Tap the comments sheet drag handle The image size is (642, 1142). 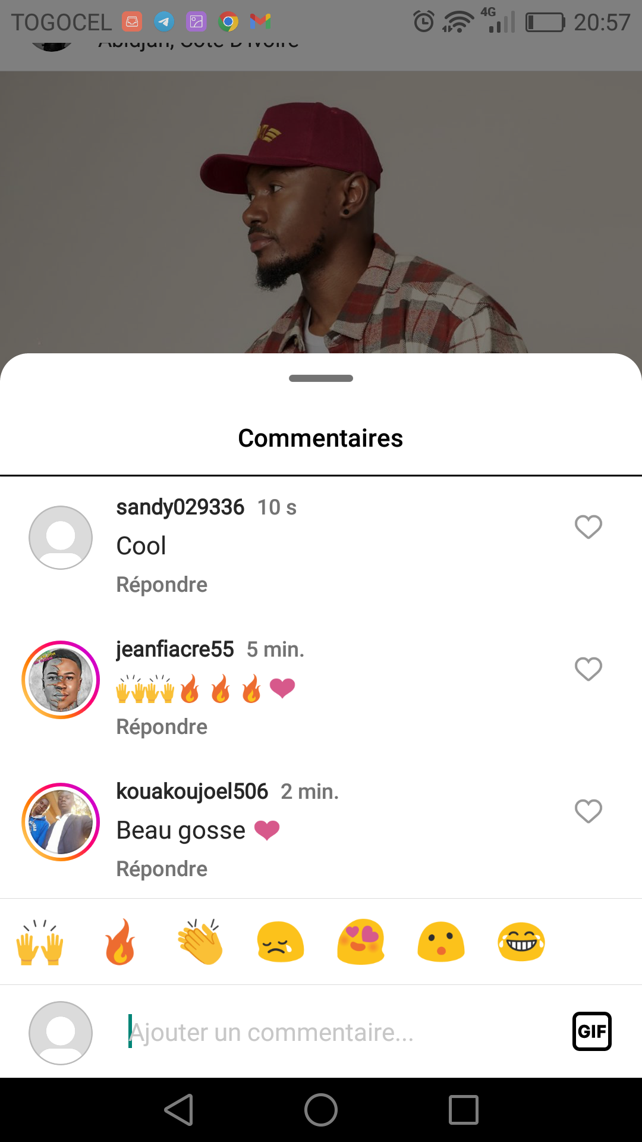(x=321, y=378)
